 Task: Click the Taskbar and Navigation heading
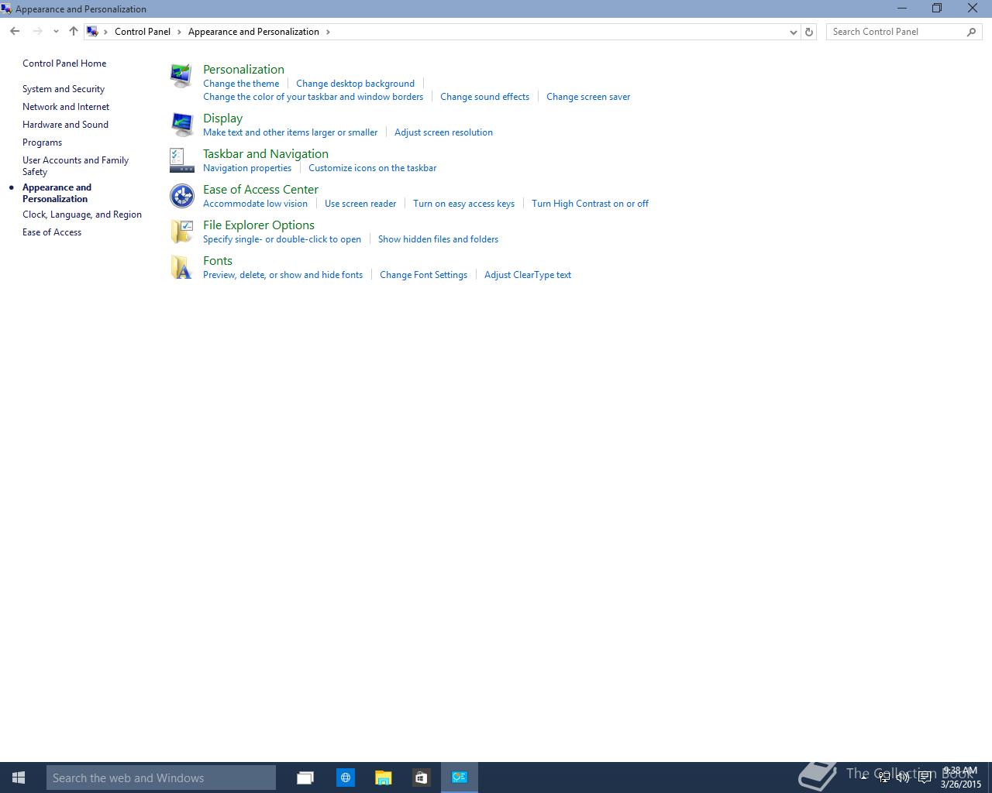coord(266,153)
